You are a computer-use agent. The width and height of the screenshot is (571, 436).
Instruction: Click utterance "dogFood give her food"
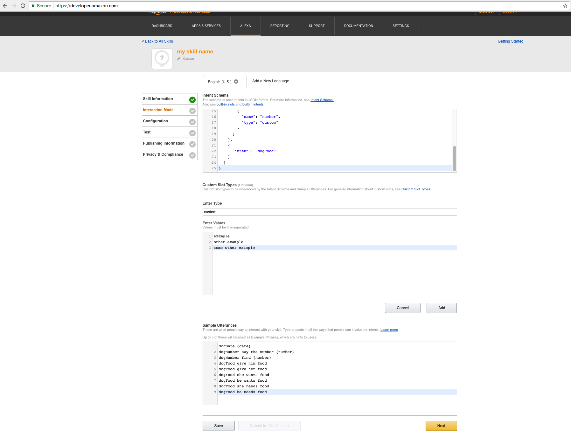pyautogui.click(x=243, y=369)
